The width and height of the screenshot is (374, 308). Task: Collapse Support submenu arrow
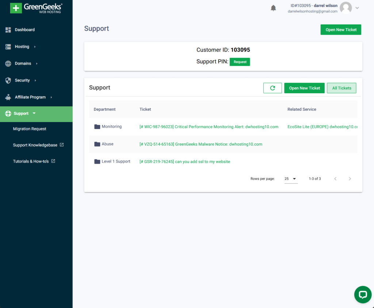[34, 113]
